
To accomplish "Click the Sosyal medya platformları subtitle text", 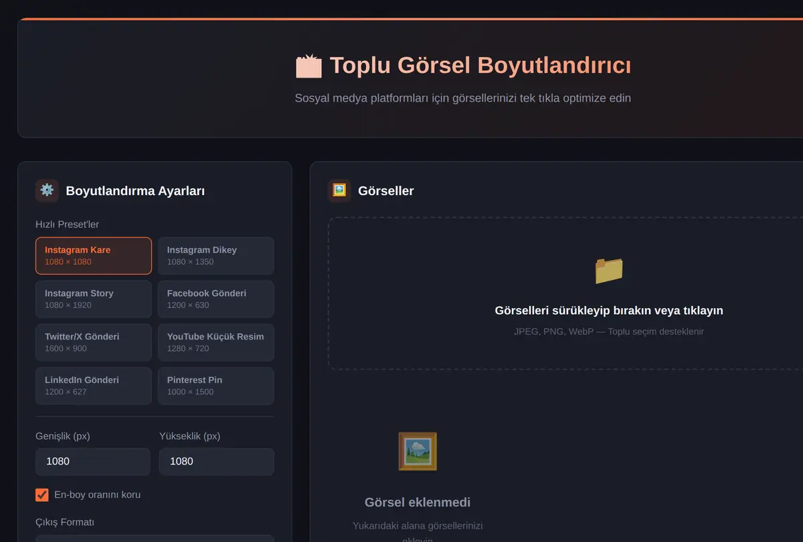I will (463, 98).
